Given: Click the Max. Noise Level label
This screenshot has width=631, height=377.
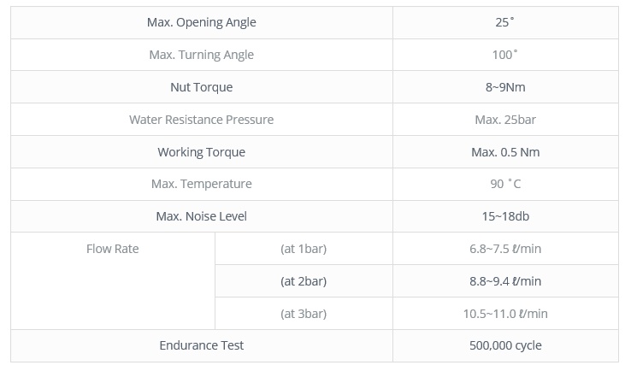Looking at the screenshot, I should [201, 216].
